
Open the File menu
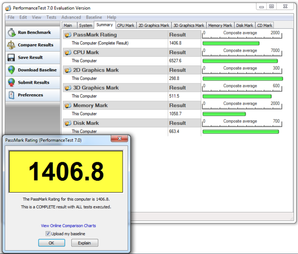tap(11, 17)
